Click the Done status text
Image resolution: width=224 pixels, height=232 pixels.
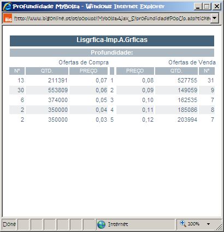point(9,224)
